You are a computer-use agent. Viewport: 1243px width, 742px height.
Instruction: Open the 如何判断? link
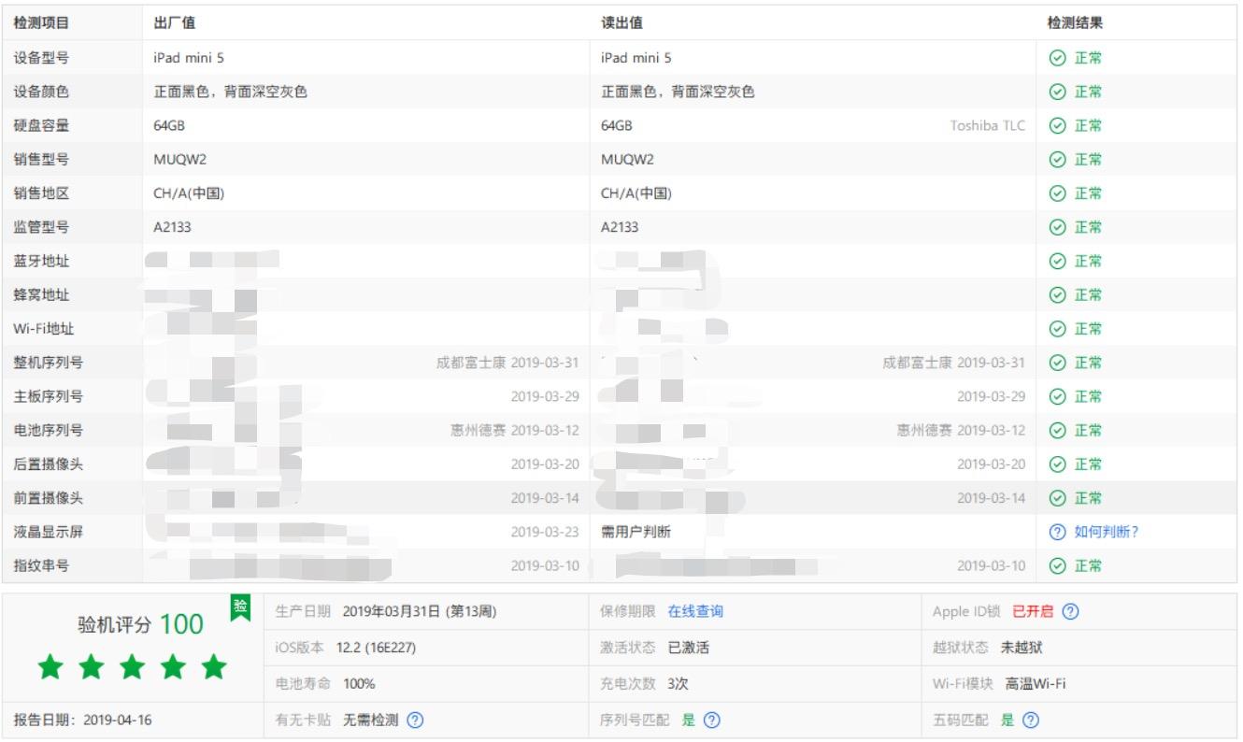[1107, 532]
